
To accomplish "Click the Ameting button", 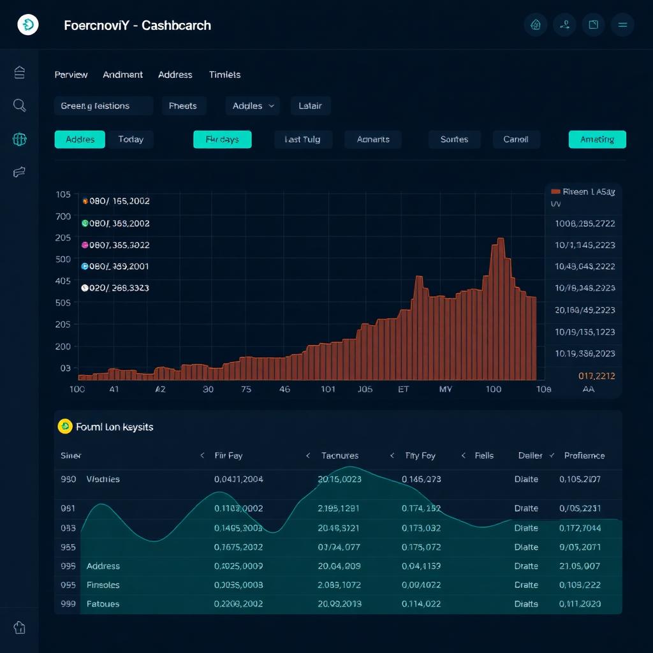I will point(597,140).
